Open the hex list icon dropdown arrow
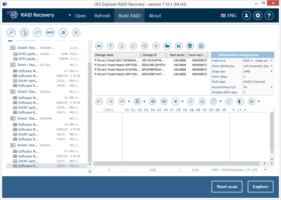281x200 pixels. (183, 101)
